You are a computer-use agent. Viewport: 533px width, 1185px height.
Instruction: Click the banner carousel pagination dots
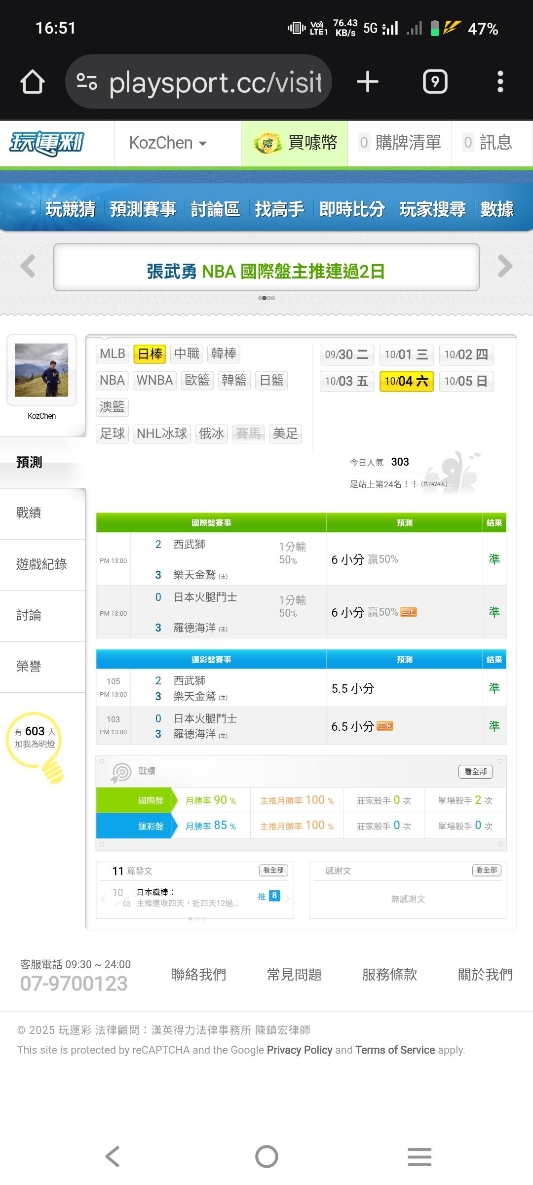266,298
